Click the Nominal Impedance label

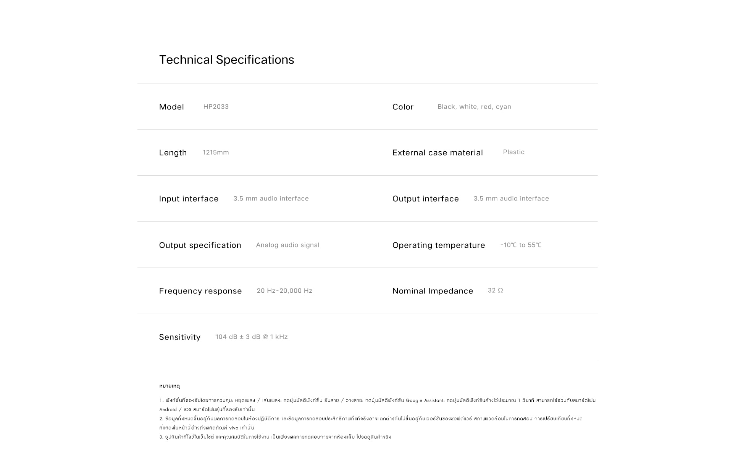[x=433, y=291]
